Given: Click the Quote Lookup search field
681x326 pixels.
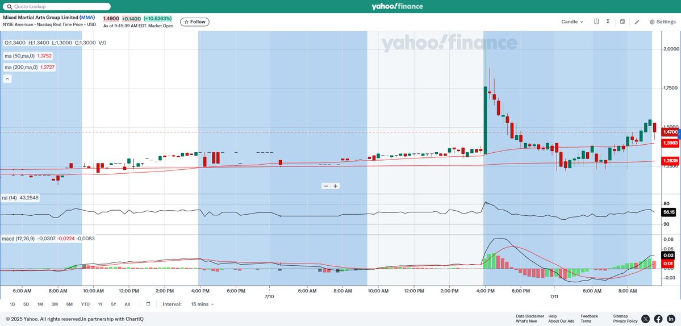Looking at the screenshot, I should pos(57,6).
